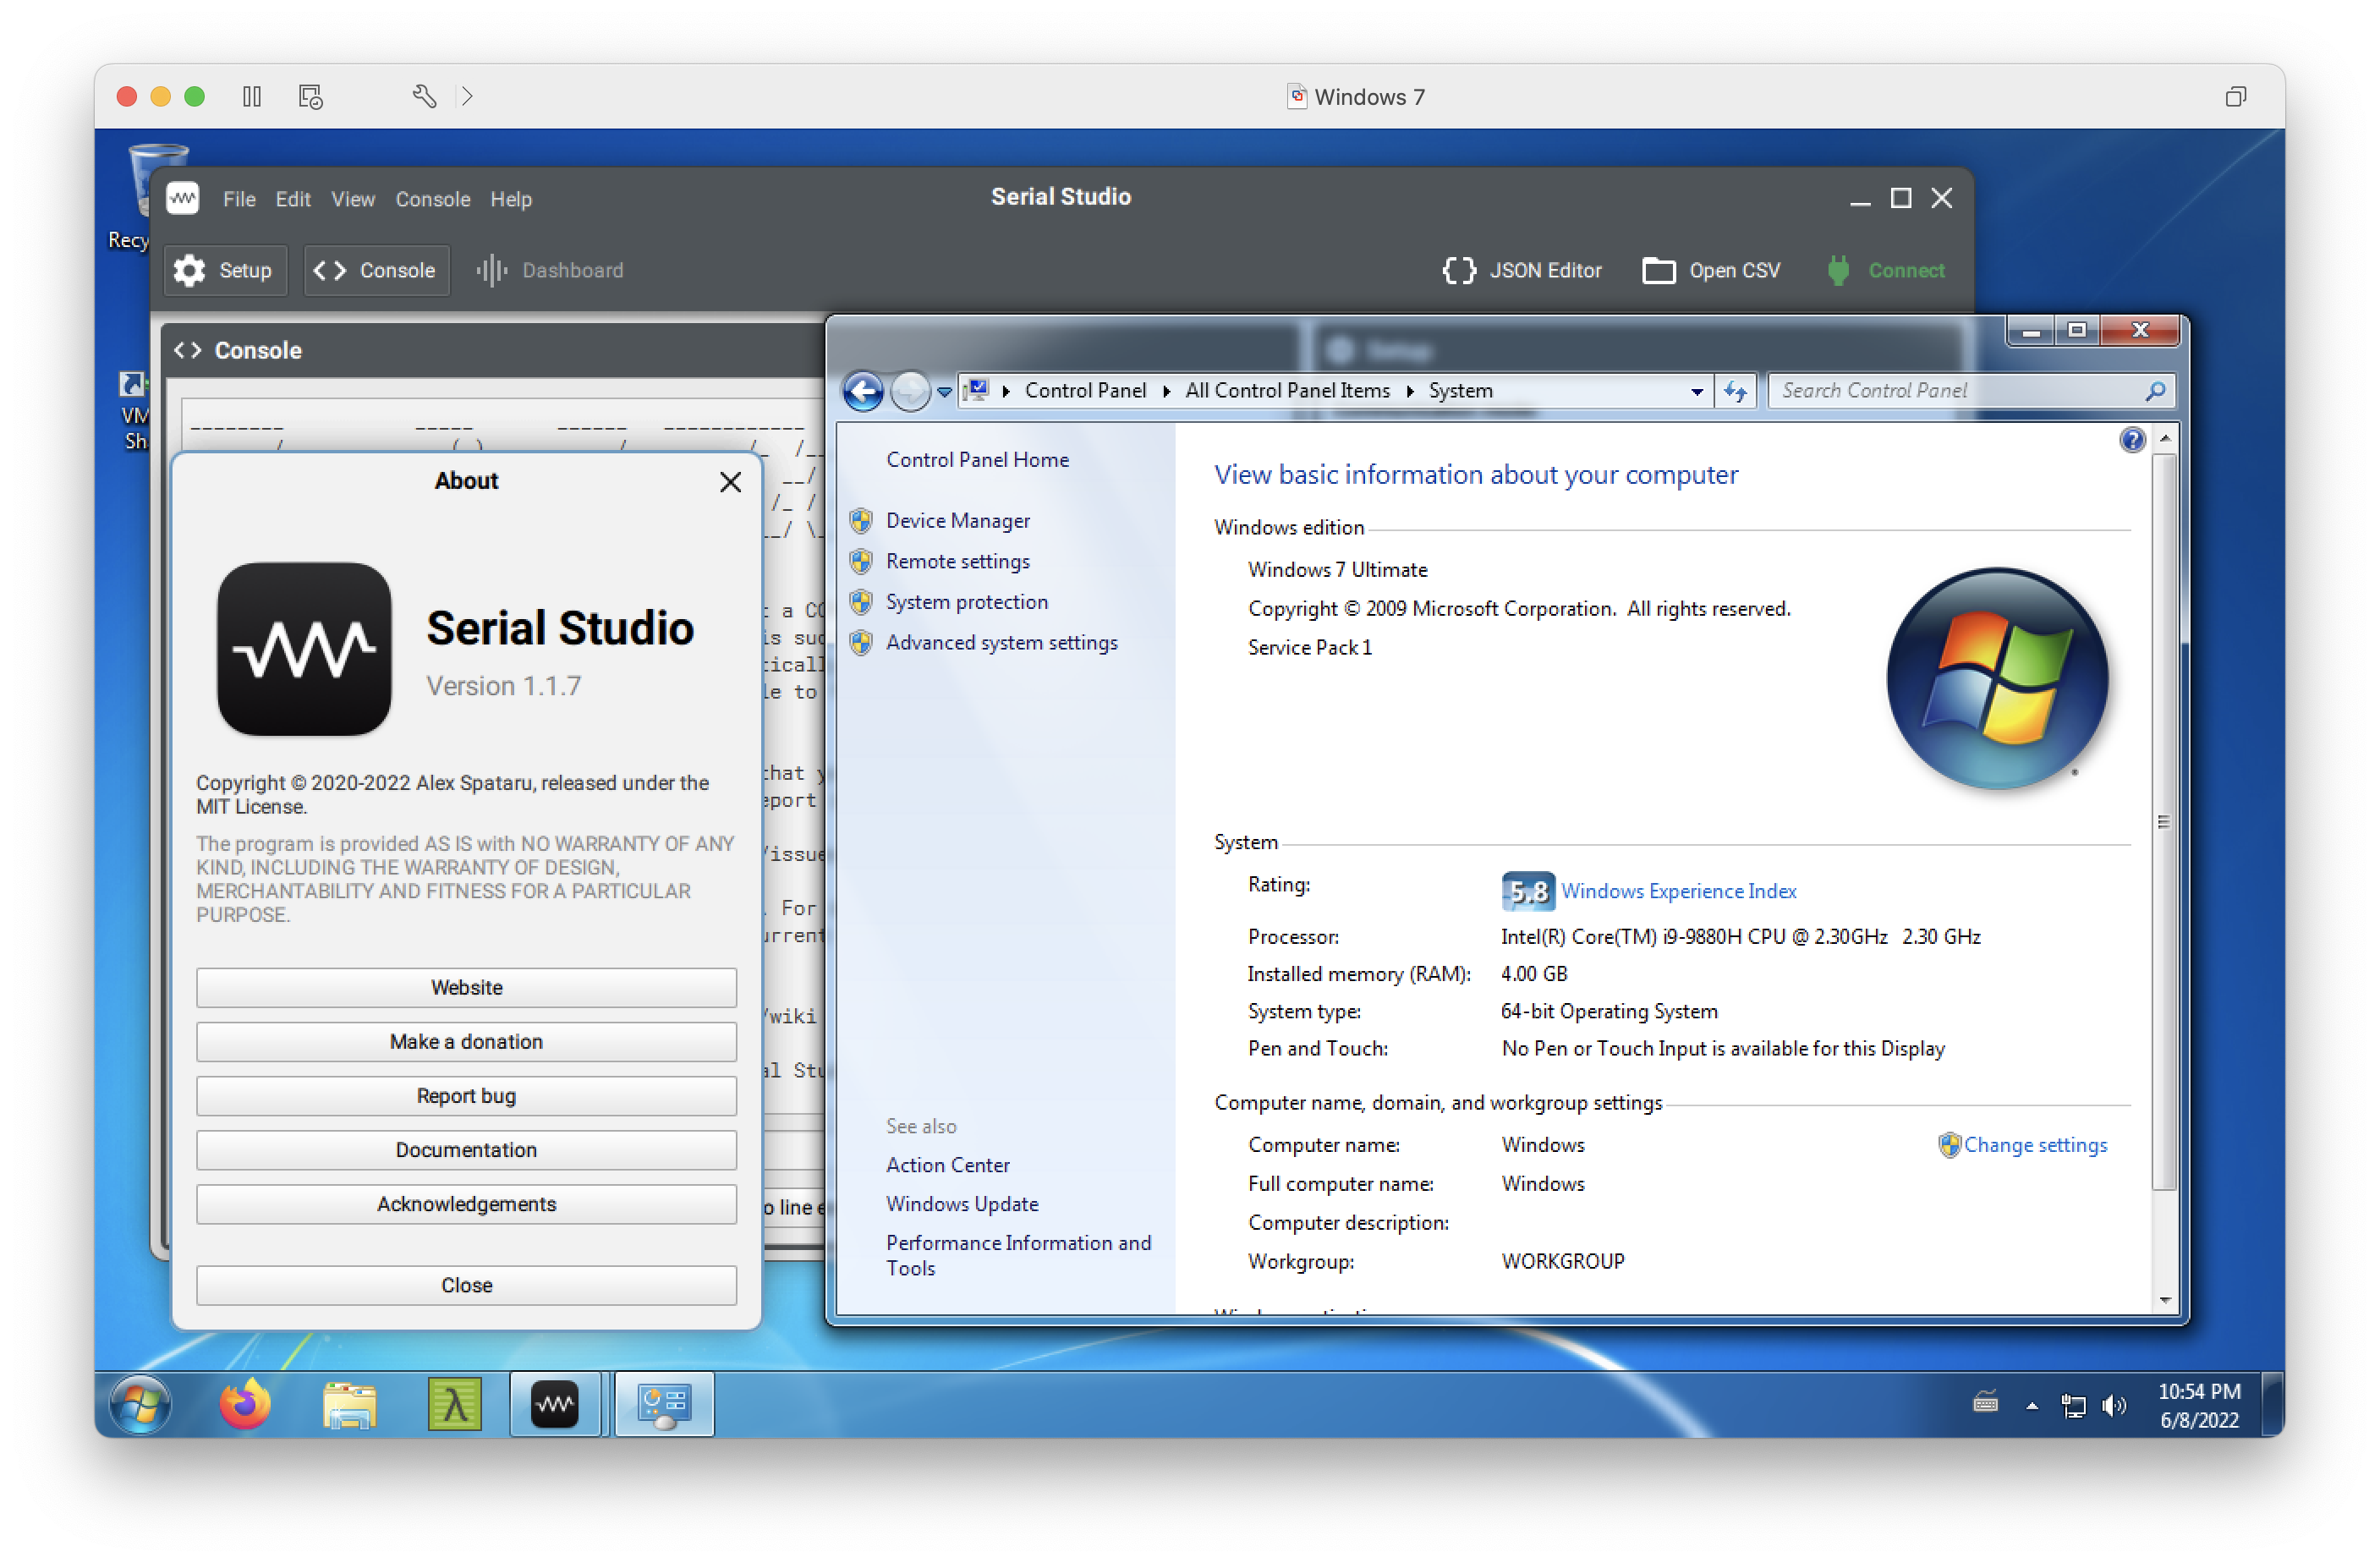Open Advanced system settings
Screen dimensions: 2380x1563
[1001, 642]
